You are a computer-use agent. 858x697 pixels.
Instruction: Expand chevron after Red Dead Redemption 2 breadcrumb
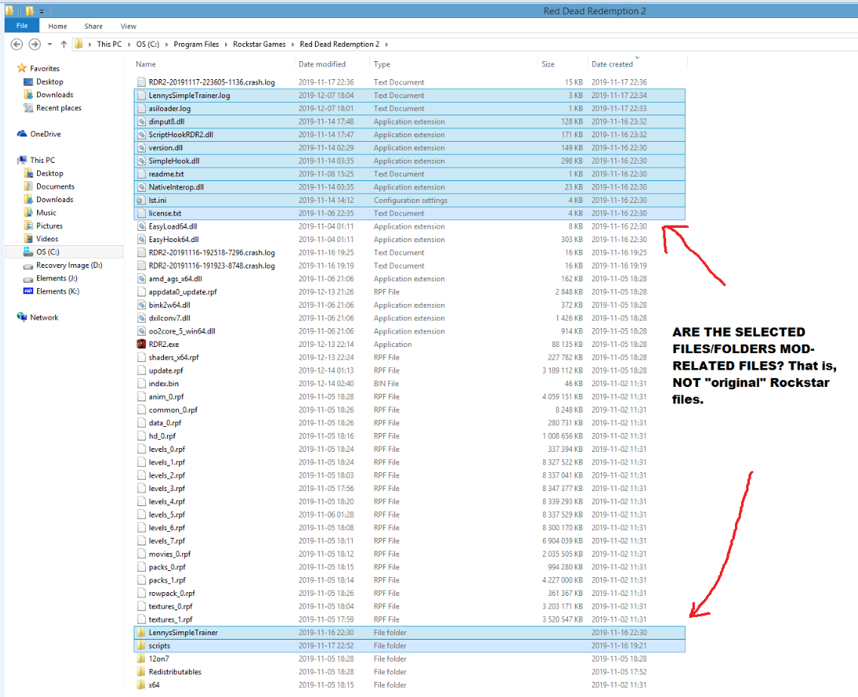pos(386,45)
